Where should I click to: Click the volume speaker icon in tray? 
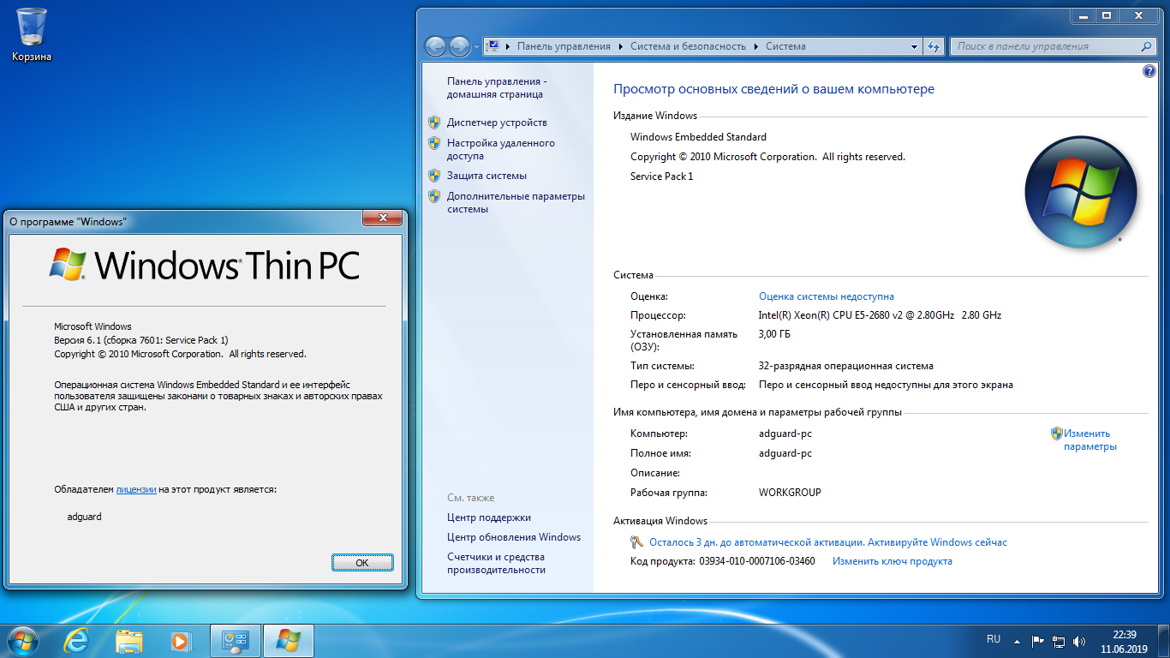point(1079,641)
